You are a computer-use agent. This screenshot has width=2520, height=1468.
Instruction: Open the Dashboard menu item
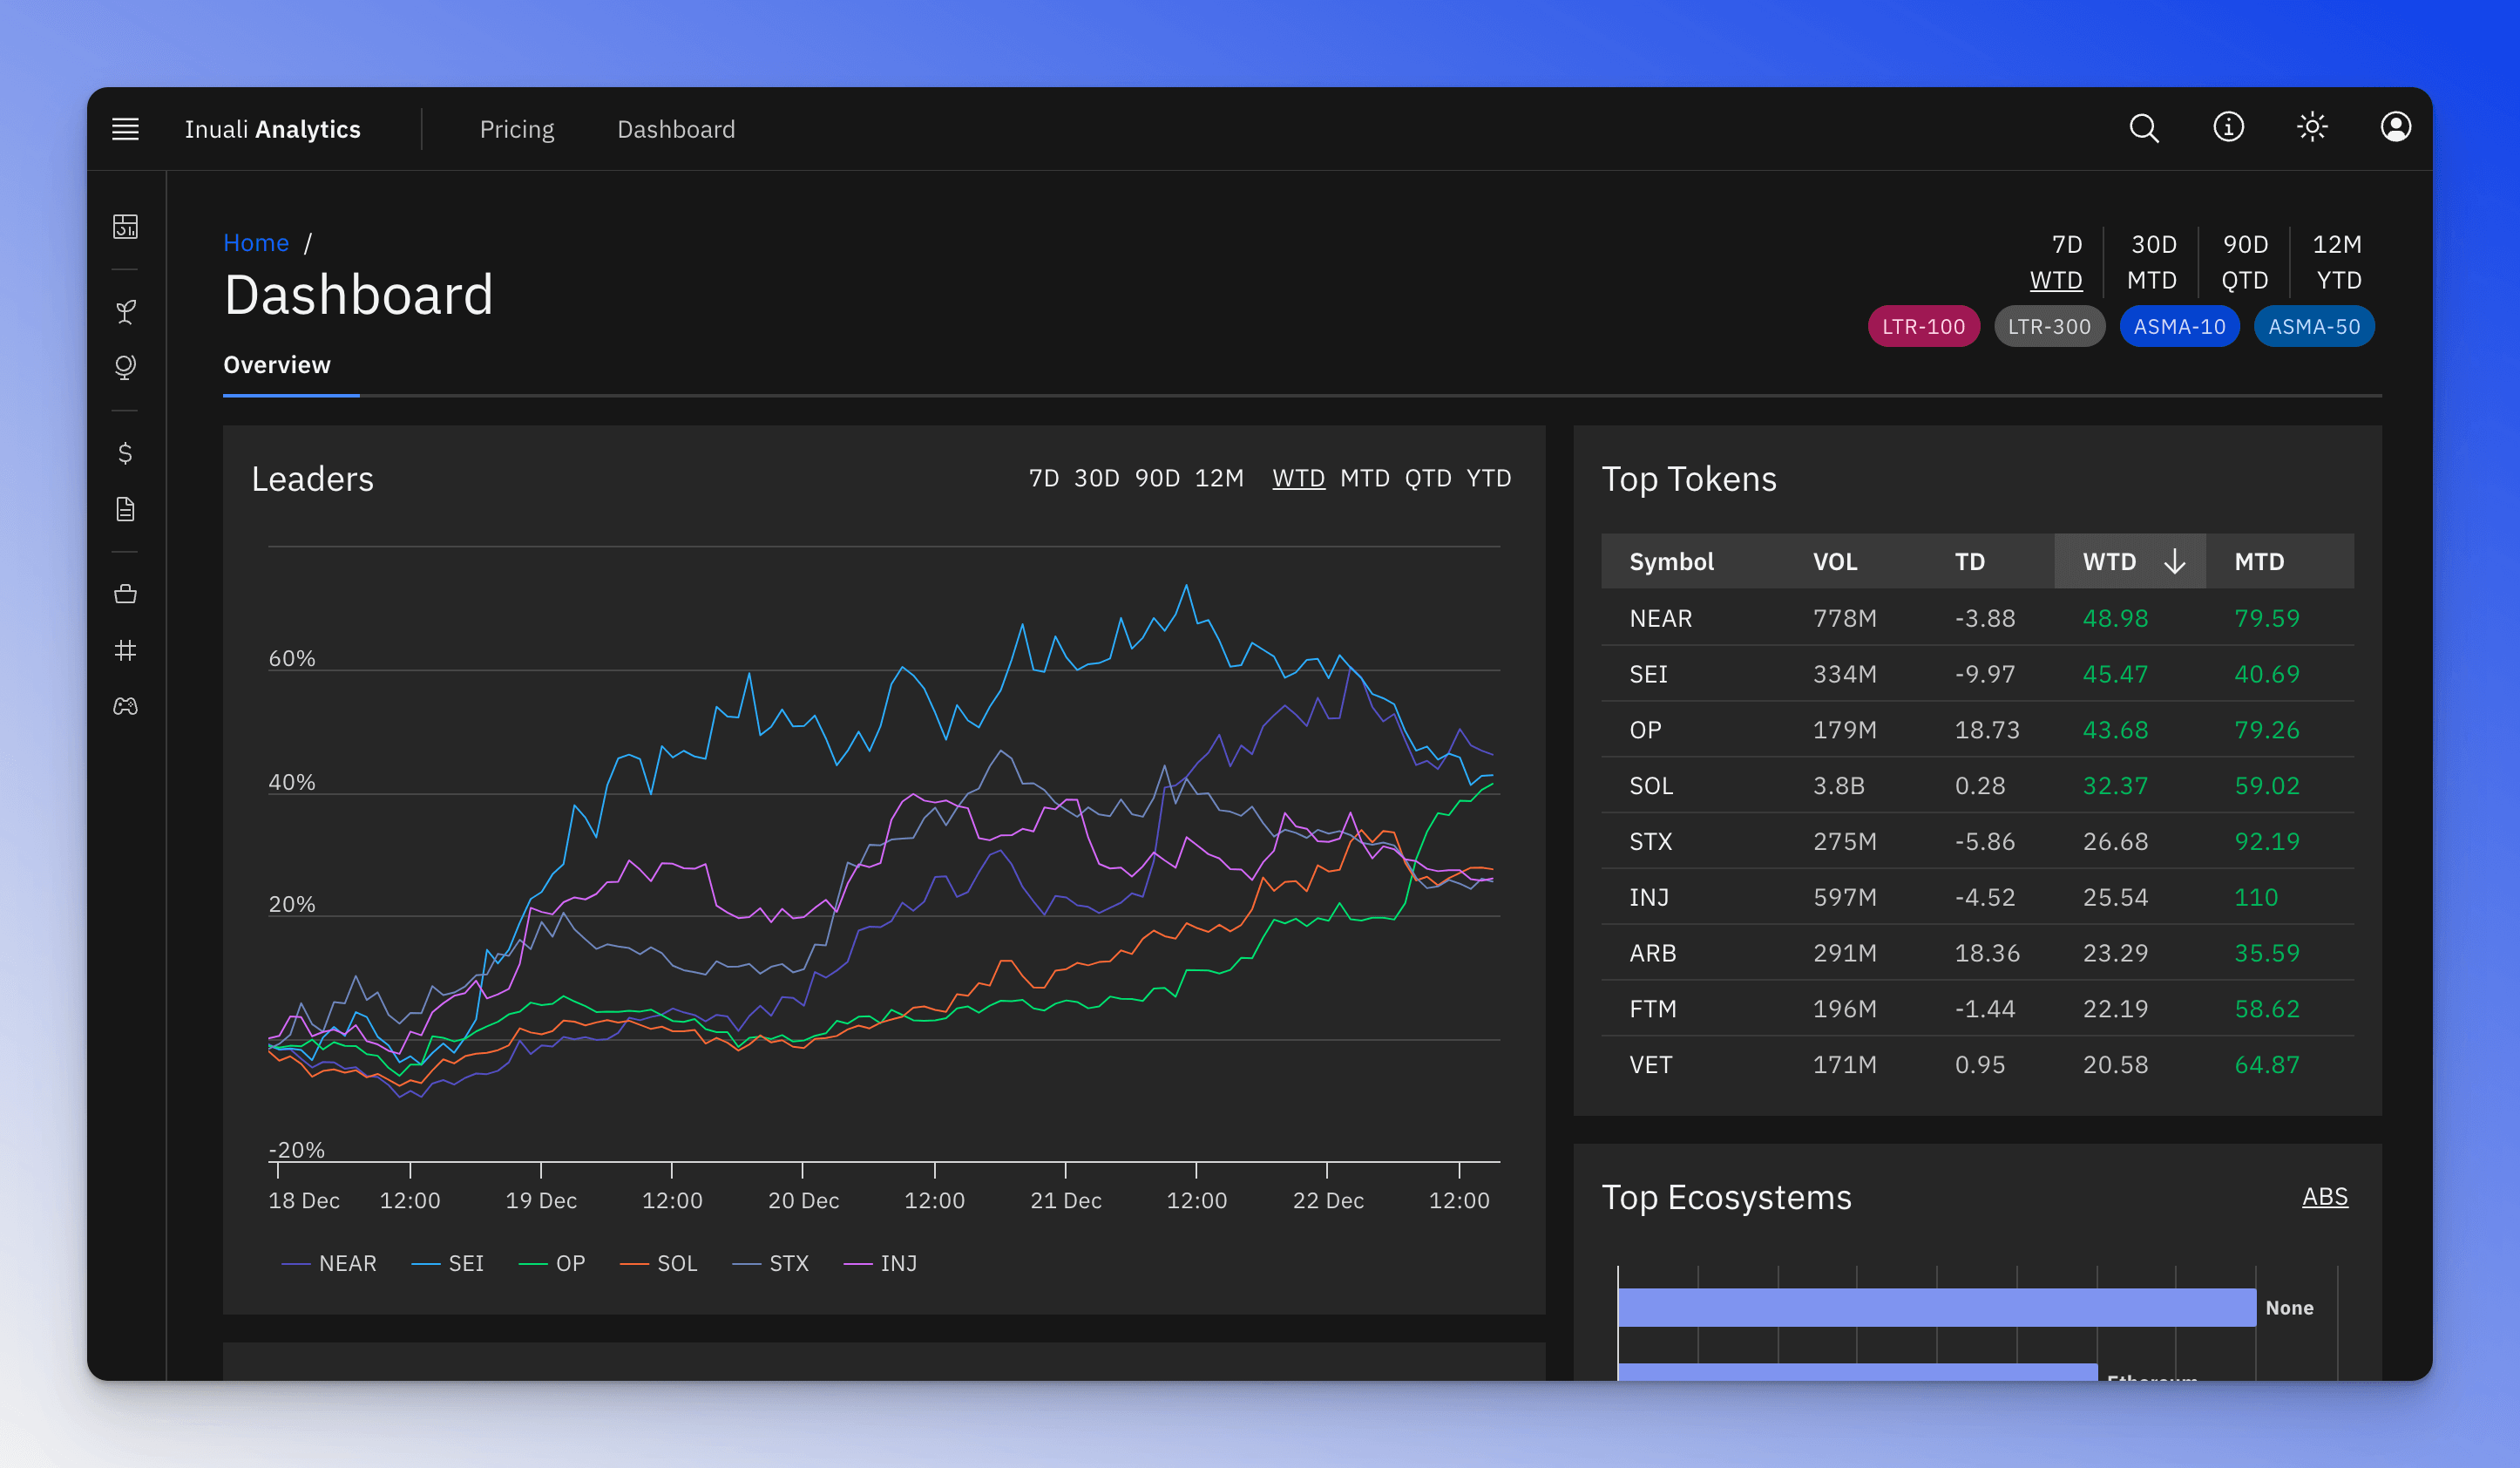tap(676, 129)
